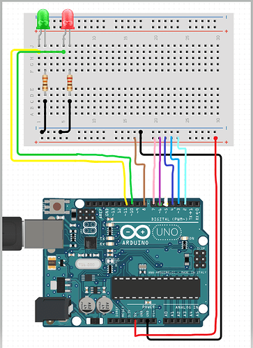Click the Arduino infinity logo
The image size is (253, 348).
(135, 232)
